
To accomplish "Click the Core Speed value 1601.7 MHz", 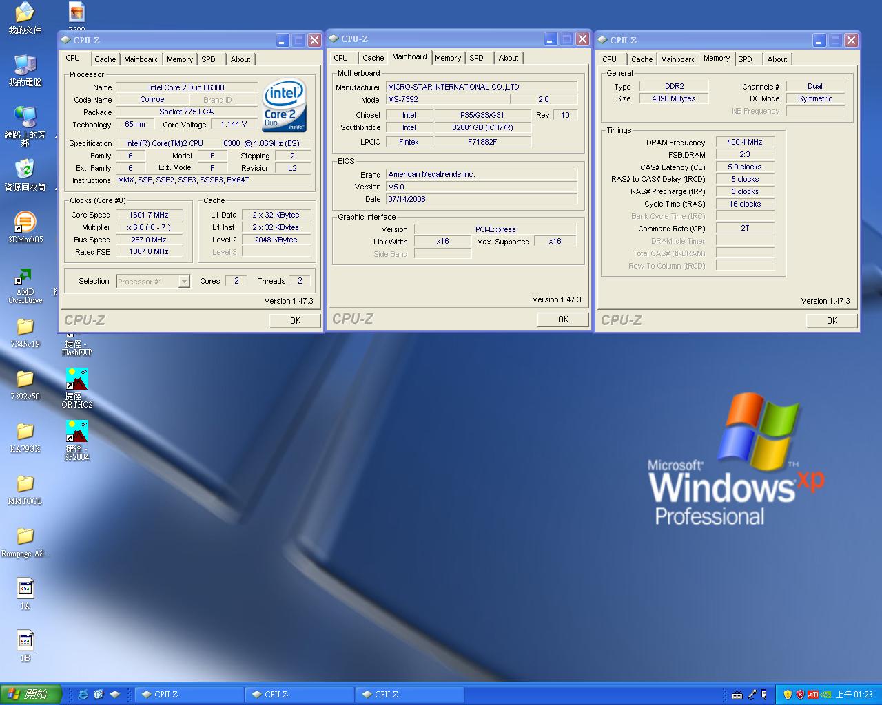I will 149,215.
